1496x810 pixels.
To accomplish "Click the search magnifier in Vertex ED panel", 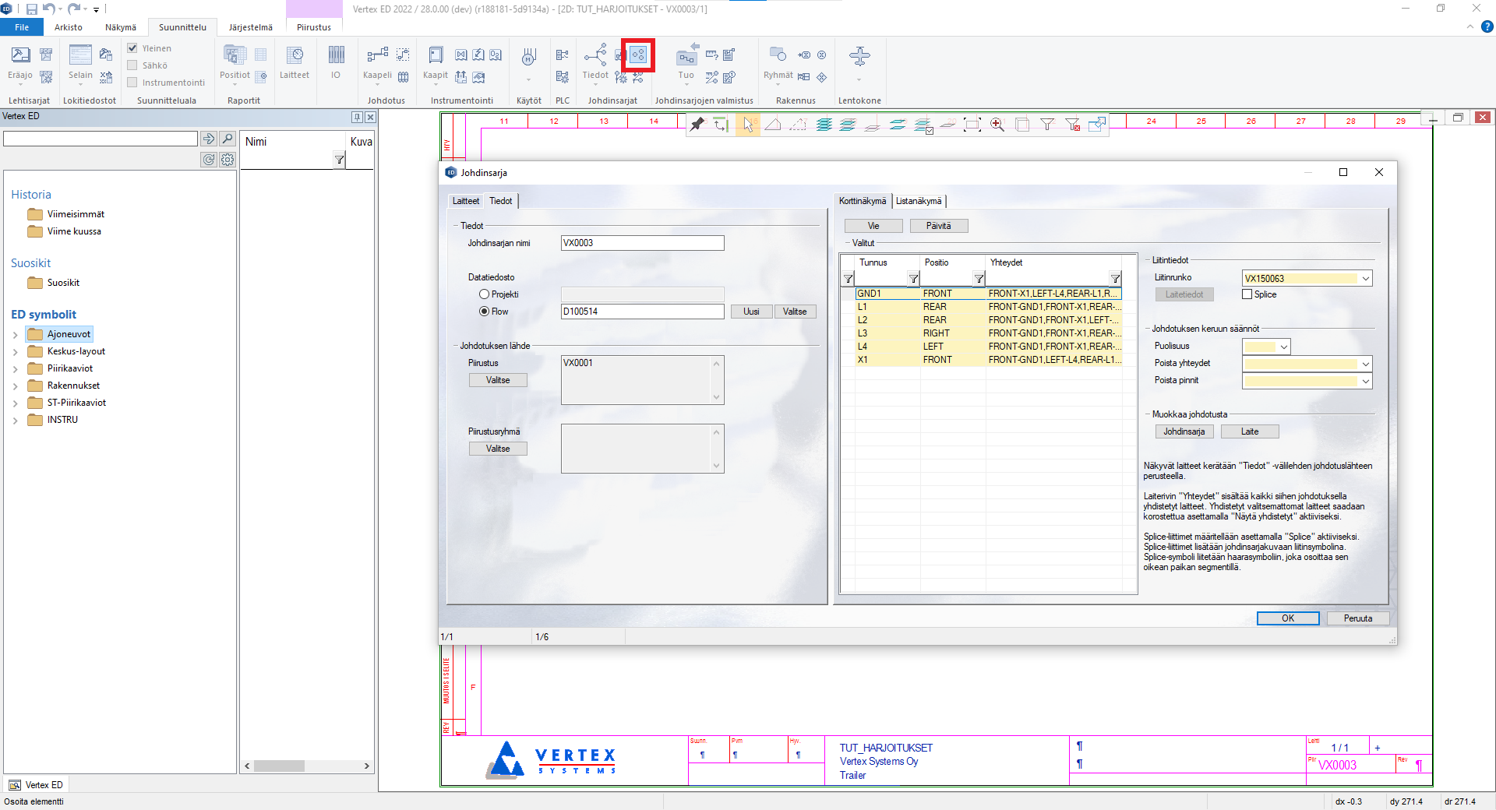I will coord(228,139).
